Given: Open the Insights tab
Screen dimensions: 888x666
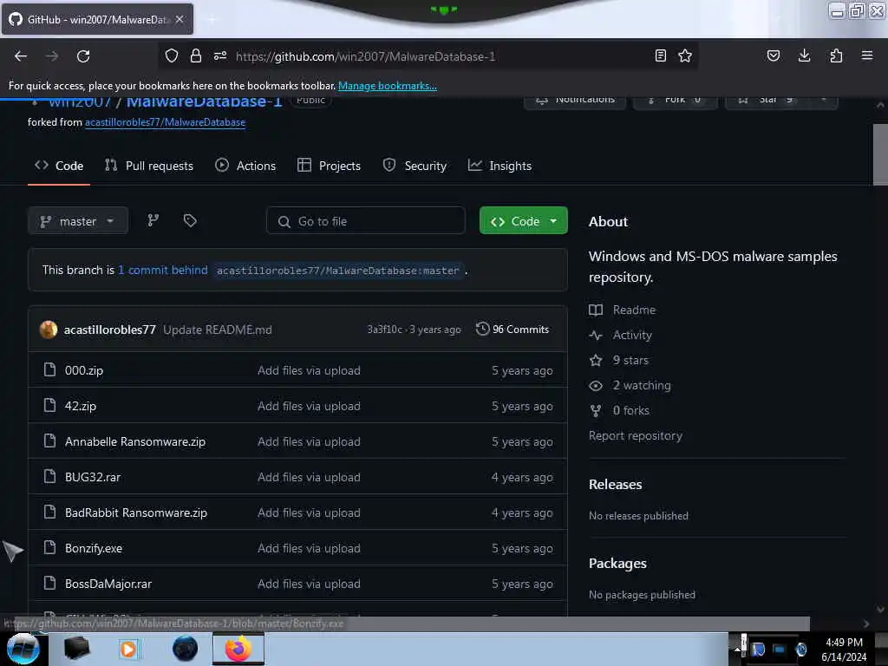Looking at the screenshot, I should tap(499, 166).
